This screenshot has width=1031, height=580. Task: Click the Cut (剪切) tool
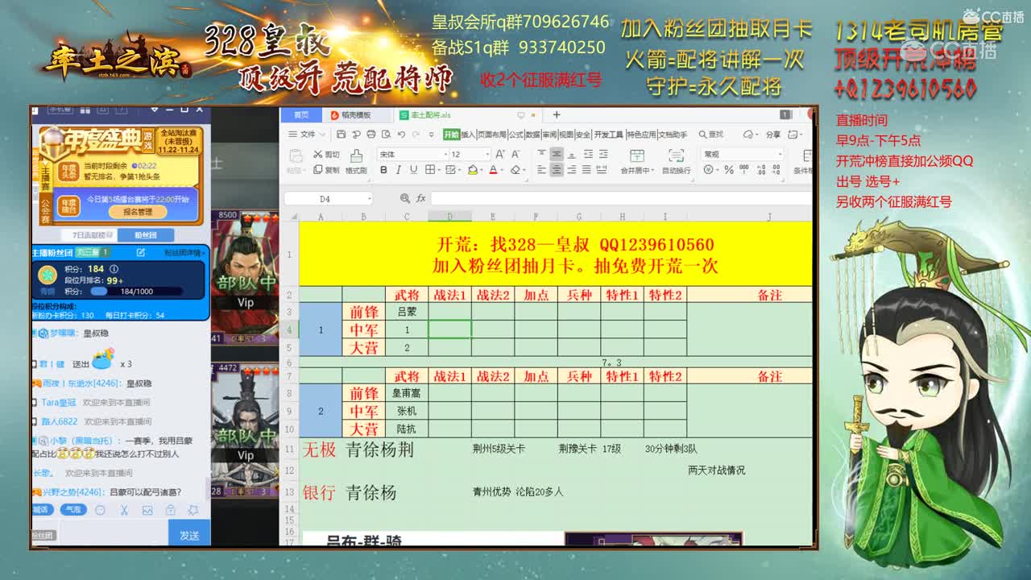coord(326,155)
